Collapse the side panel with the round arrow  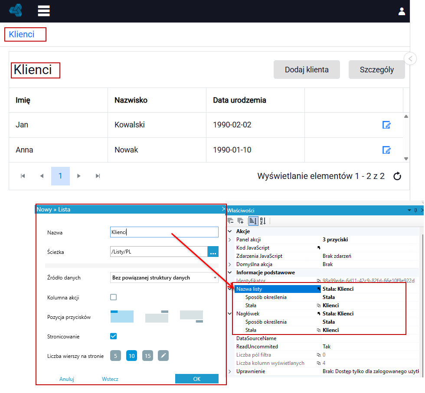[x=410, y=58]
